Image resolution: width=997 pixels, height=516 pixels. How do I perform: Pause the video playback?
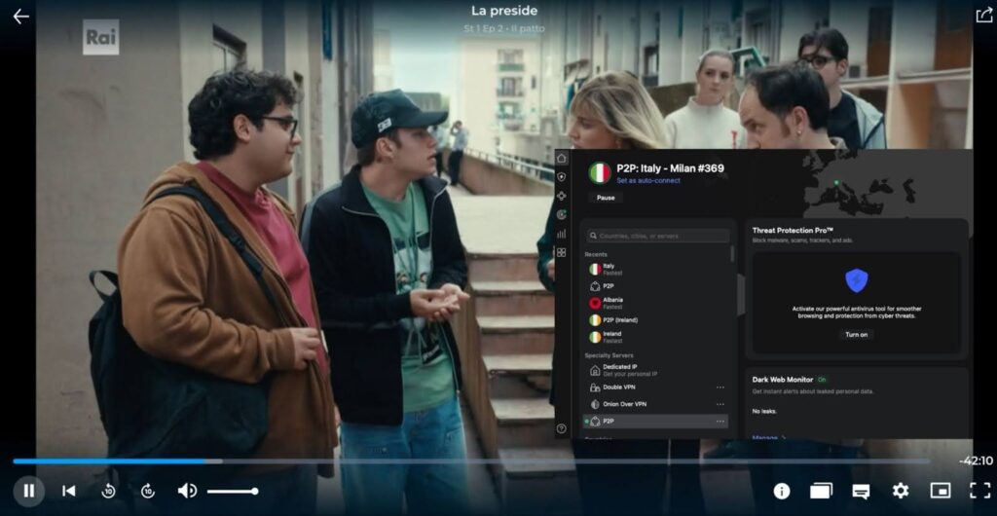[28, 491]
